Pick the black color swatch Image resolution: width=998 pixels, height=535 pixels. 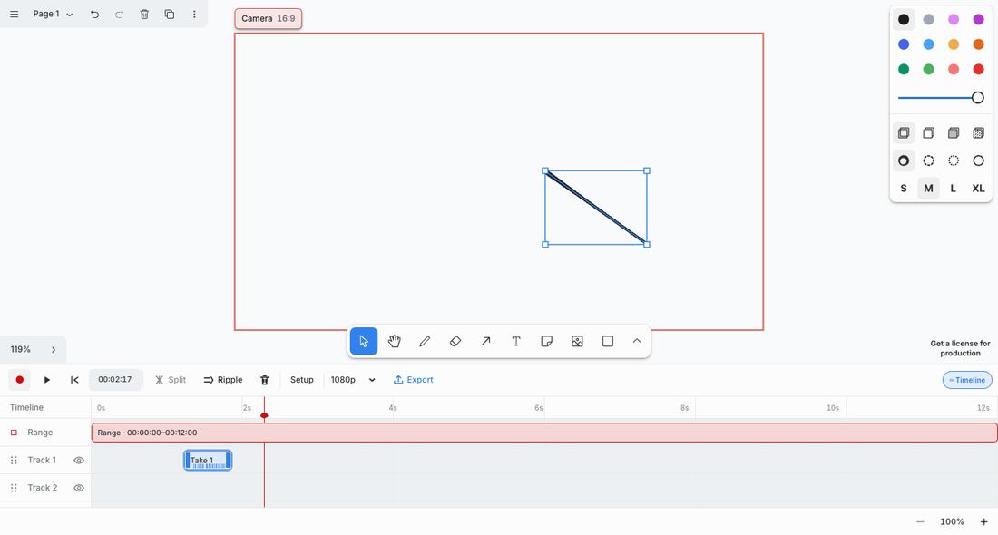903,19
